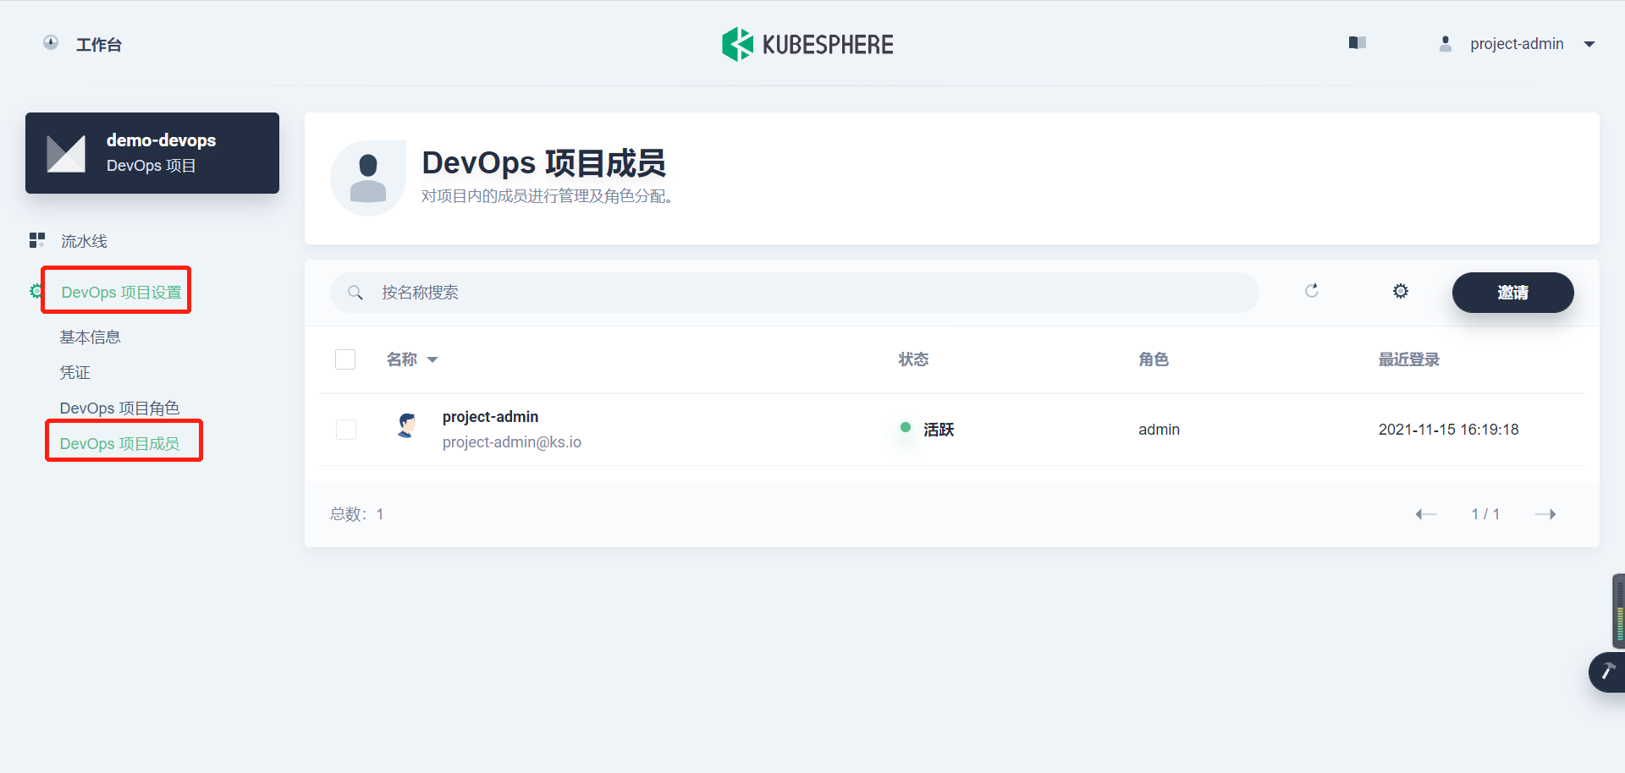Click the 最近登录 column header
This screenshot has height=773, width=1625.
pyautogui.click(x=1409, y=359)
